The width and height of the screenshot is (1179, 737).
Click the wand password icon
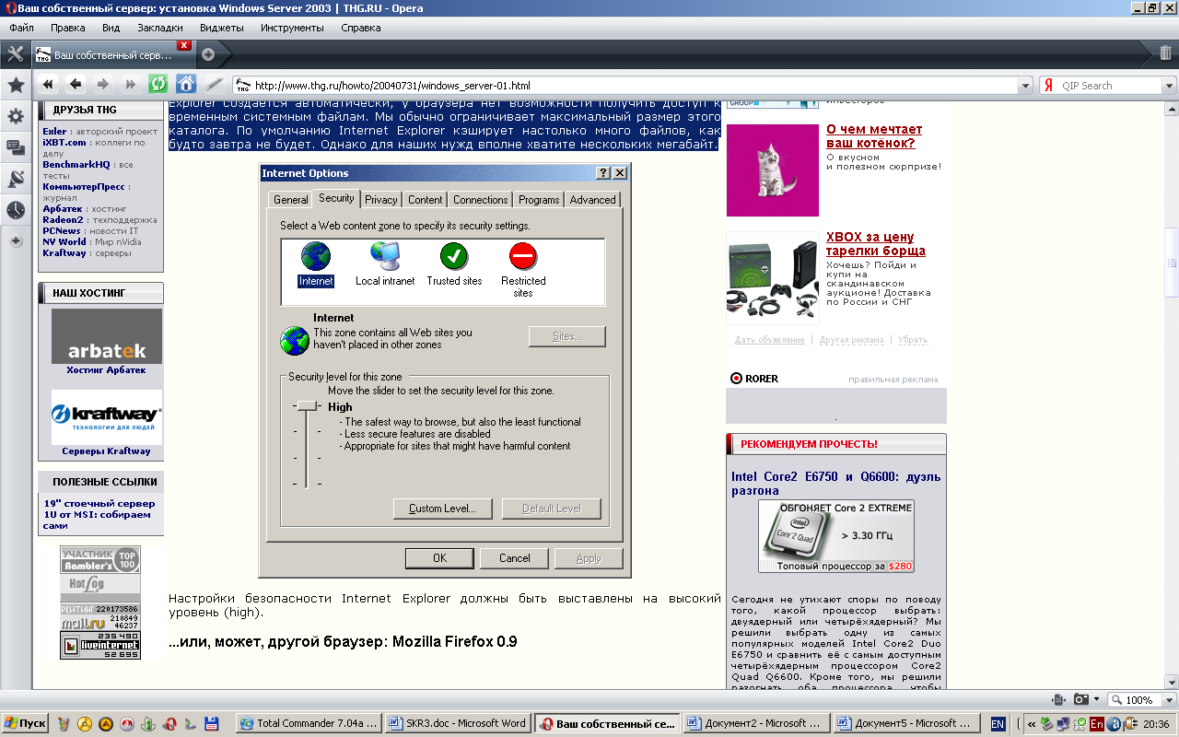(x=214, y=85)
